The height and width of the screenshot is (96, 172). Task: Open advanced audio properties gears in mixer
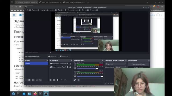(x=75, y=80)
